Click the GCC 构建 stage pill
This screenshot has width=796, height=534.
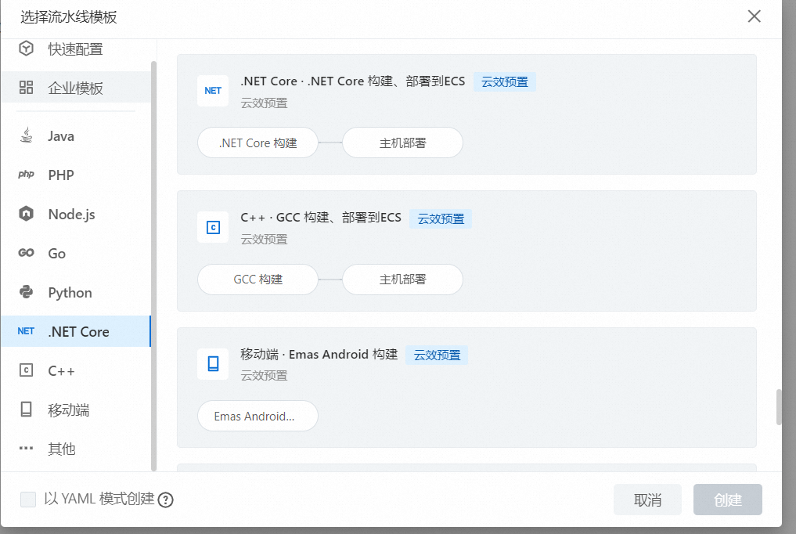[258, 280]
